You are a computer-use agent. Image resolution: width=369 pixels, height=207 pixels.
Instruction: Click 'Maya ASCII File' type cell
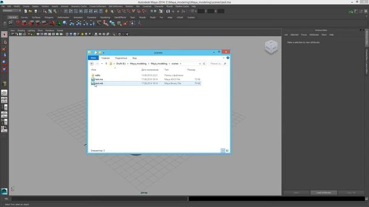tap(172, 79)
